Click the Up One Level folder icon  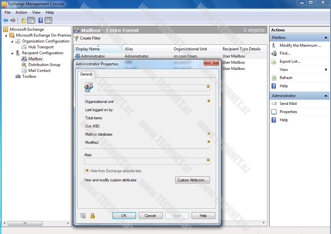coord(23,20)
